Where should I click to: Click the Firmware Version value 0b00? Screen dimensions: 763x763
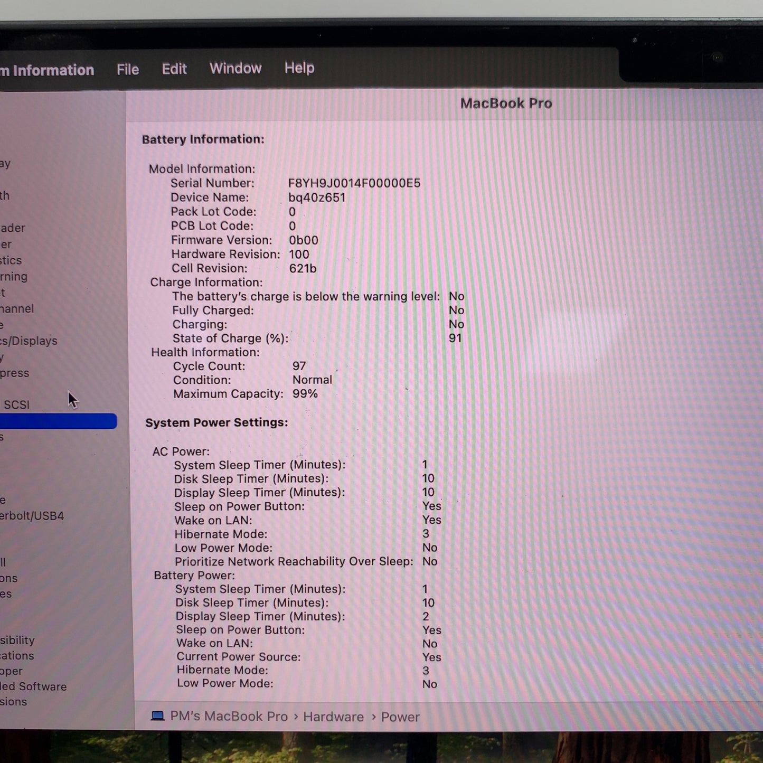304,240
